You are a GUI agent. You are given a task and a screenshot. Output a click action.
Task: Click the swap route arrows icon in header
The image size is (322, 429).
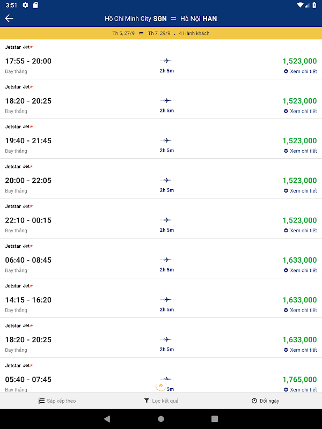(x=173, y=19)
